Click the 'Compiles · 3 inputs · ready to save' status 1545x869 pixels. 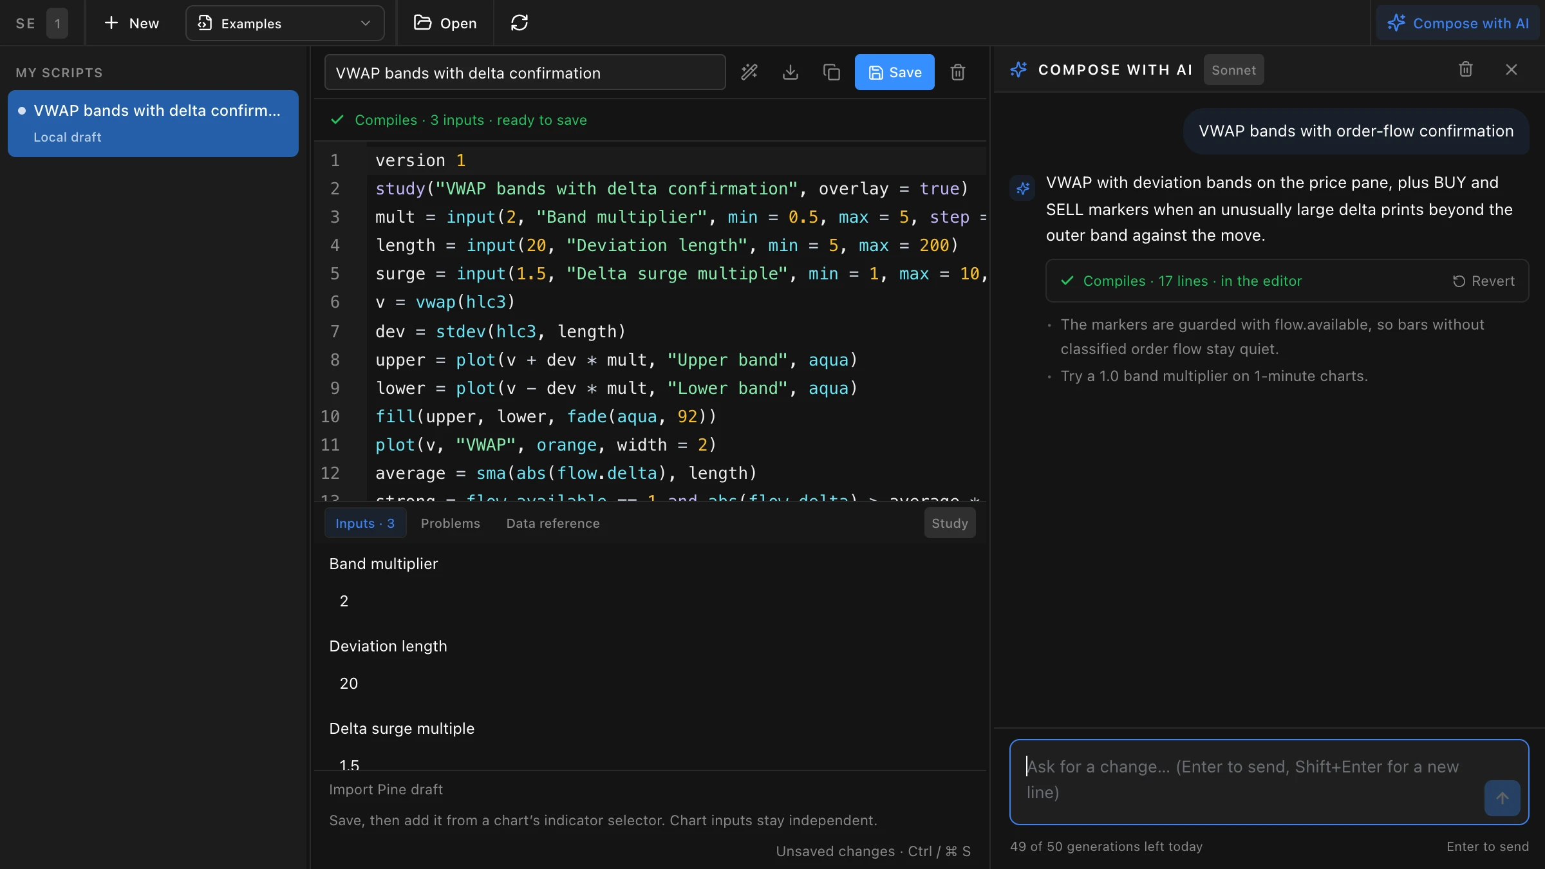pyautogui.click(x=471, y=120)
